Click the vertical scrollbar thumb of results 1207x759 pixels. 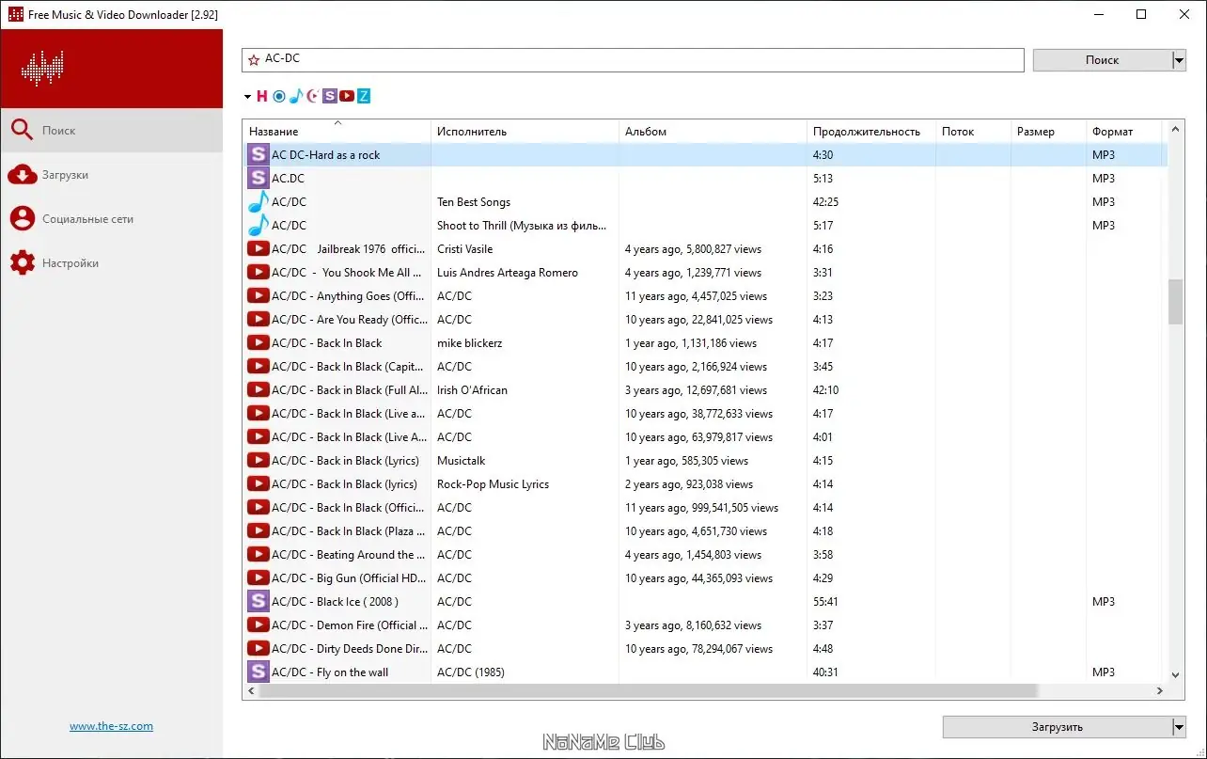1175,301
